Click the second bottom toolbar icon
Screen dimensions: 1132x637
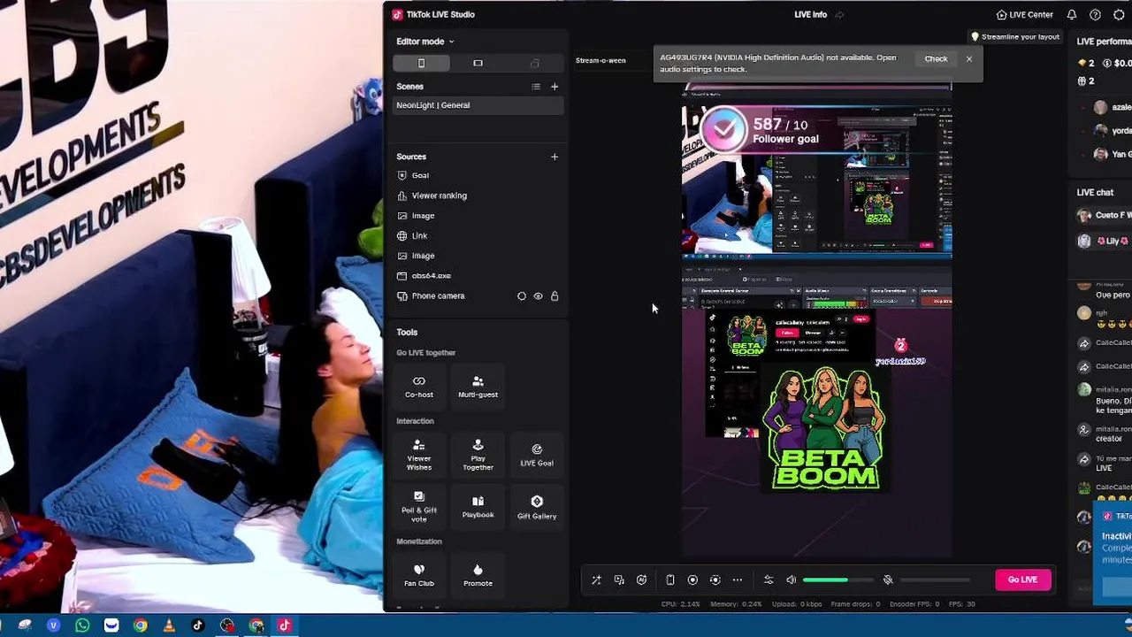pos(619,580)
